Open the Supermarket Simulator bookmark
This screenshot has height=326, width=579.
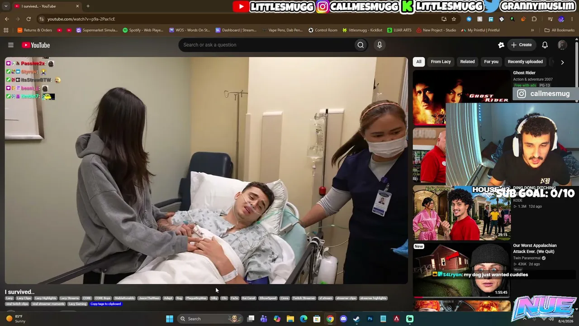[97, 30]
